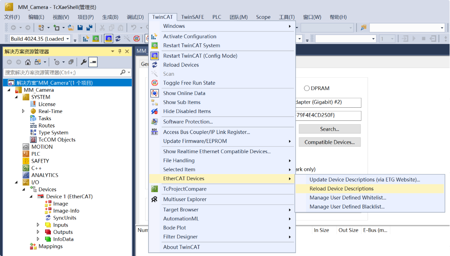Click Collapse All icon in Solution Explorer
The width and height of the screenshot is (450, 256).
point(71,62)
